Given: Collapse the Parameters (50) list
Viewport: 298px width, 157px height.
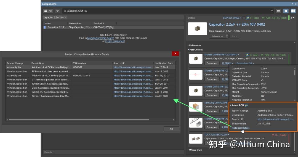Looking at the screenshot, I should pyautogui.click(x=245, y=63).
